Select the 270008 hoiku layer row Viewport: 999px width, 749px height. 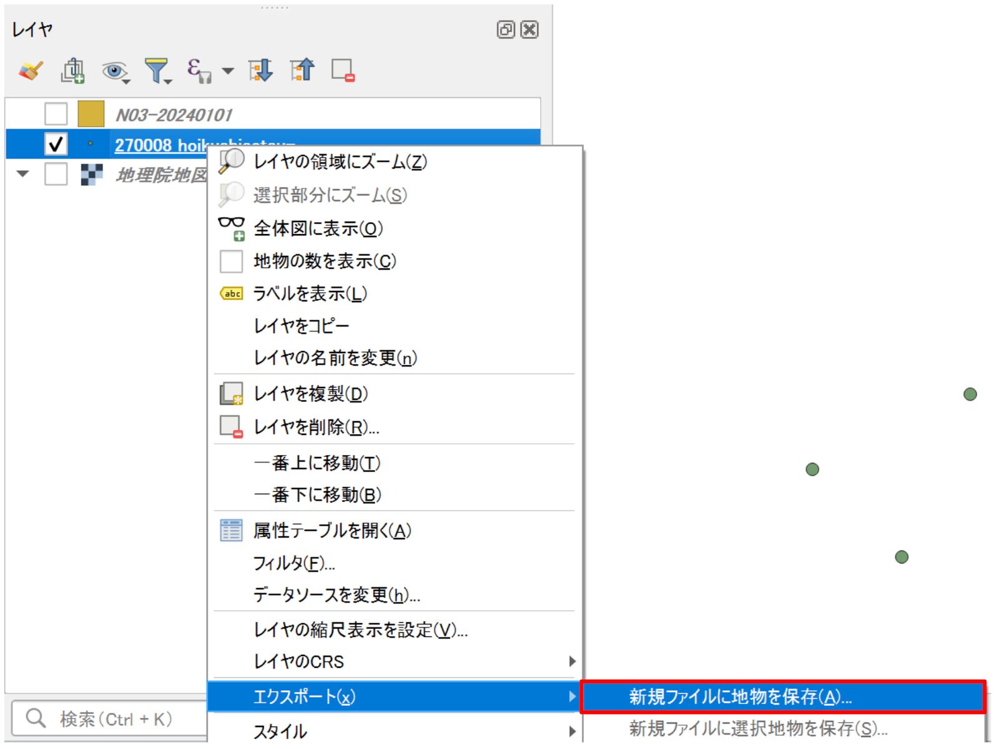tap(273, 144)
